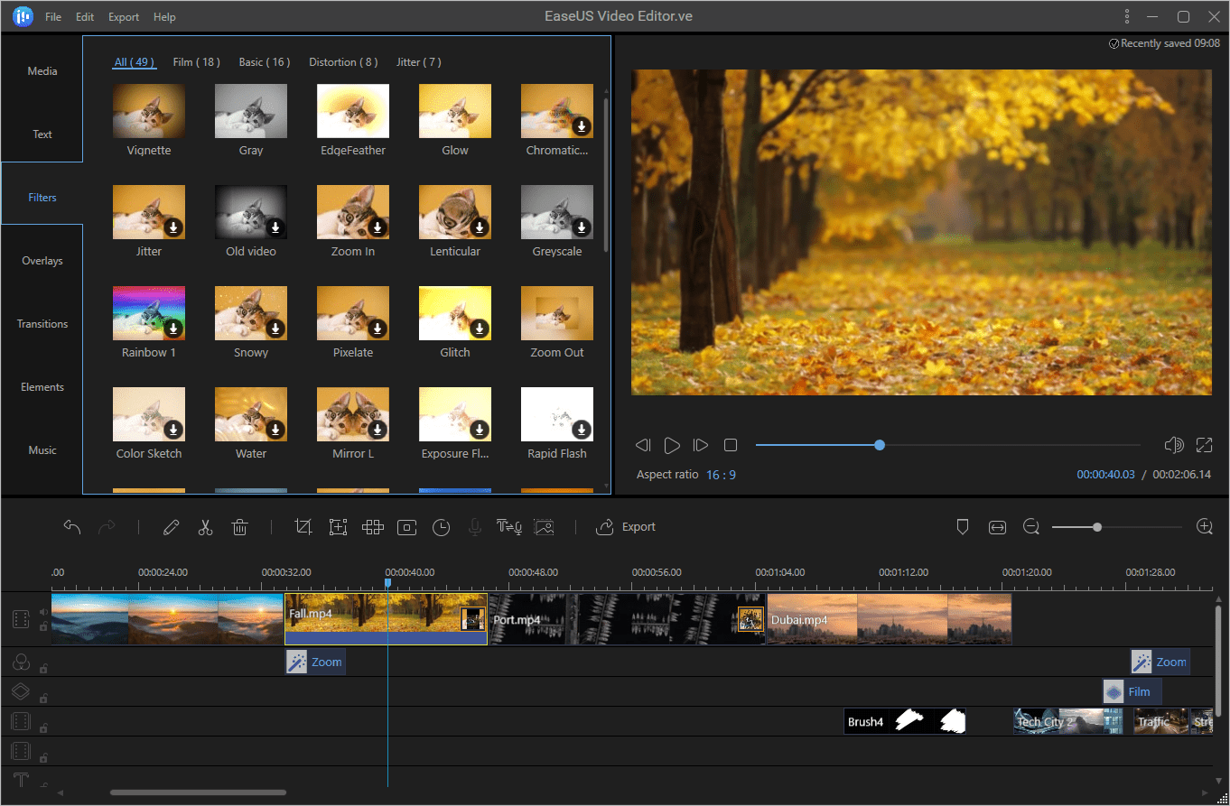The image size is (1230, 806).
Task: Mute the main video track audio
Action: 43,612
